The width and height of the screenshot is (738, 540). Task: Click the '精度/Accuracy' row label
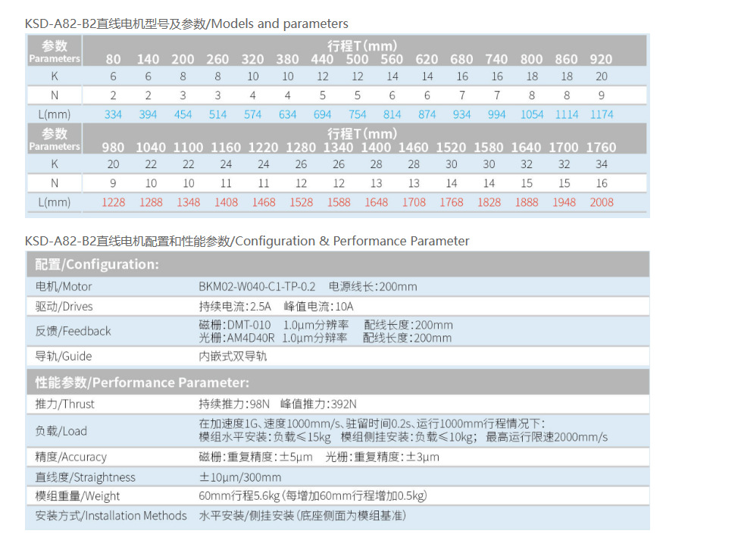(x=71, y=457)
